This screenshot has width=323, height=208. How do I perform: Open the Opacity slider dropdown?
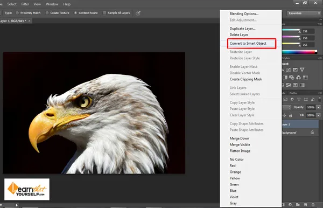coord(319,107)
